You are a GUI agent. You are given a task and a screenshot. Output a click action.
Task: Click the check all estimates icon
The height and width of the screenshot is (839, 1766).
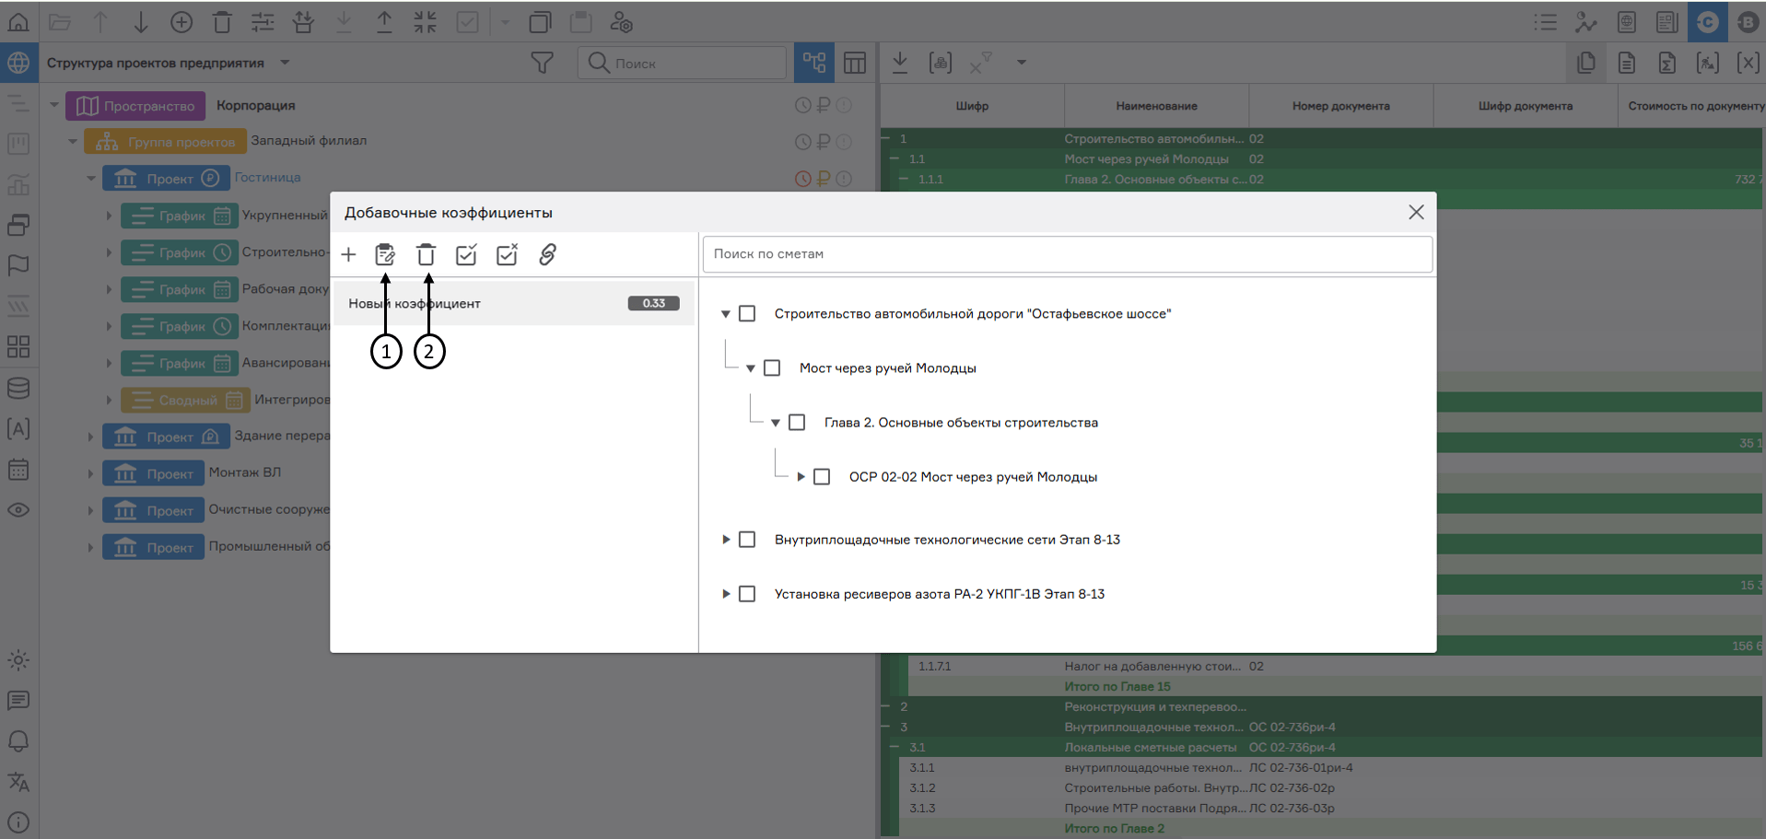pyautogui.click(x=466, y=255)
